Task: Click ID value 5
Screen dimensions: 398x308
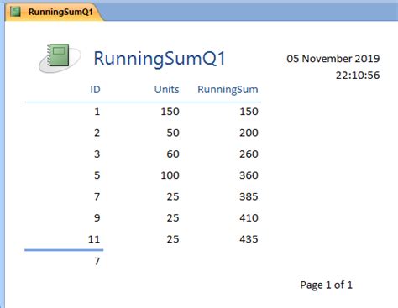Action: [97, 175]
